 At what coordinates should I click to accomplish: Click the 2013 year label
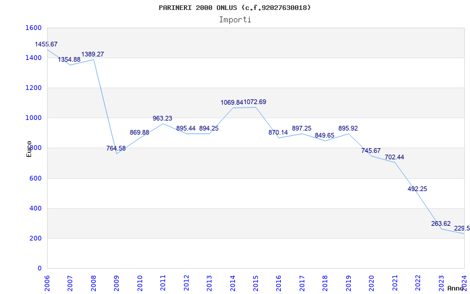[x=209, y=283]
